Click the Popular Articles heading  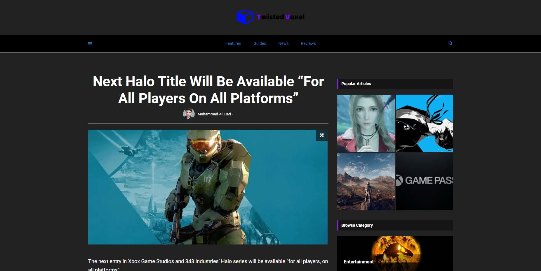point(356,84)
